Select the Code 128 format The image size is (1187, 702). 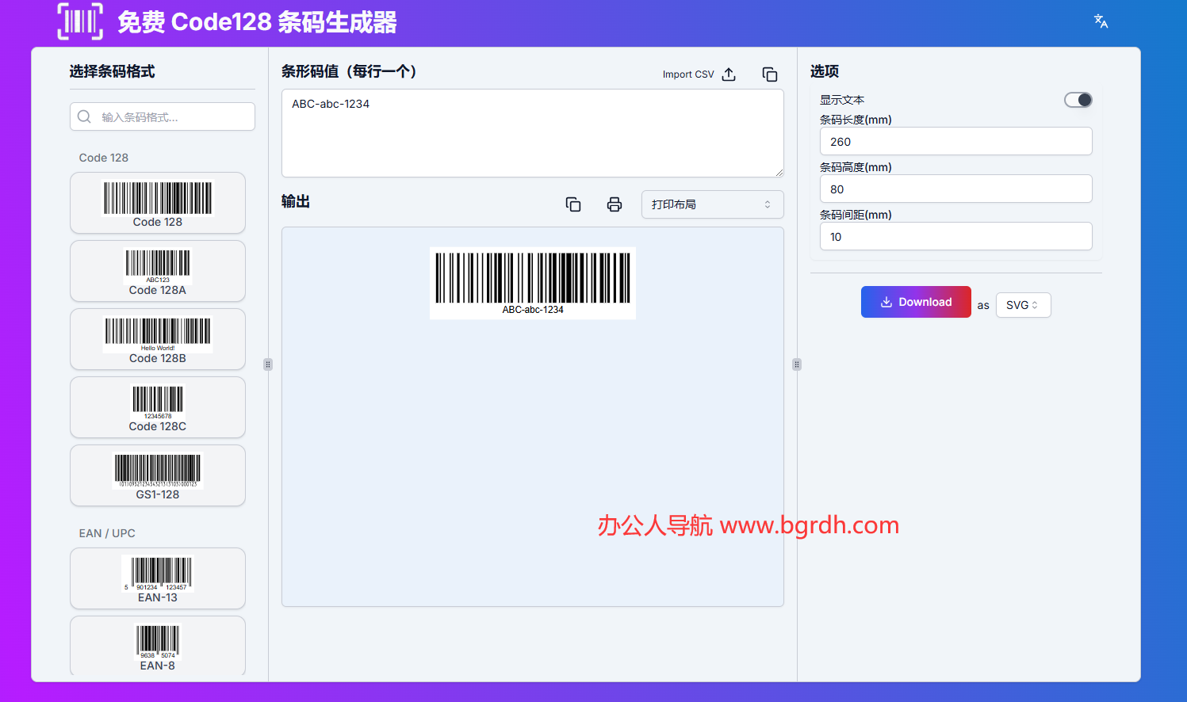tap(158, 203)
